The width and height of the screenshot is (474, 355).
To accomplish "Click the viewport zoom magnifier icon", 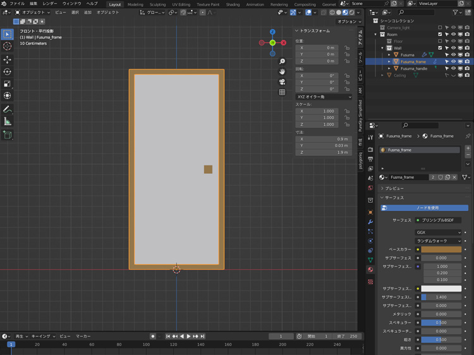I will pos(282,61).
